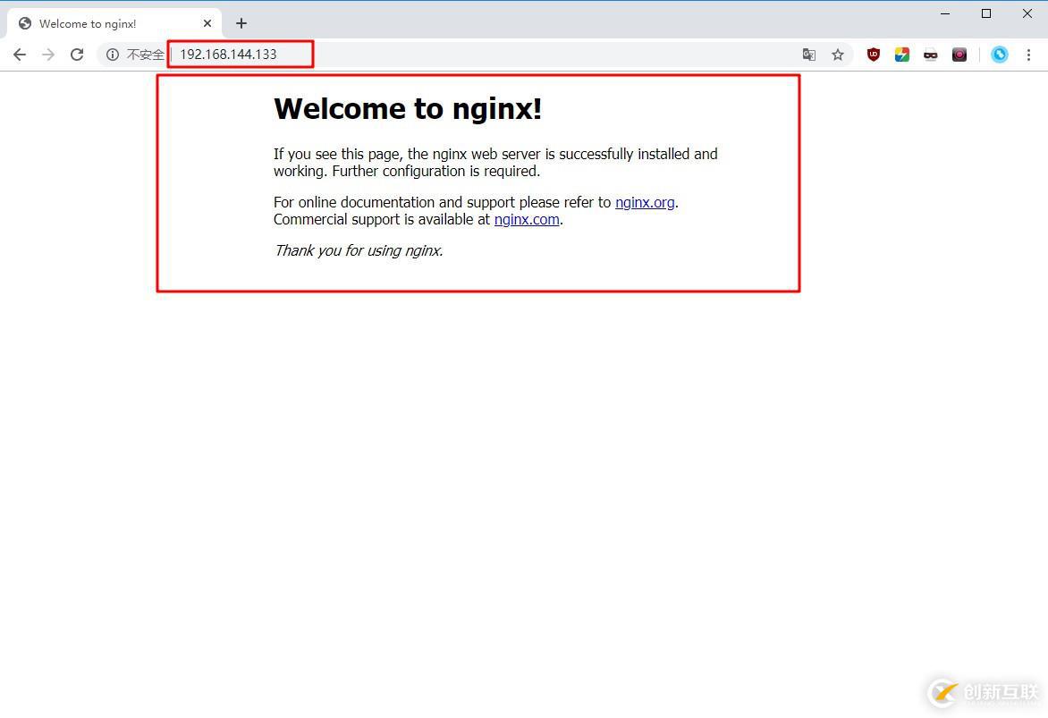The height and width of the screenshot is (718, 1048).
Task: Reload the nginx welcome page
Action: tap(77, 55)
